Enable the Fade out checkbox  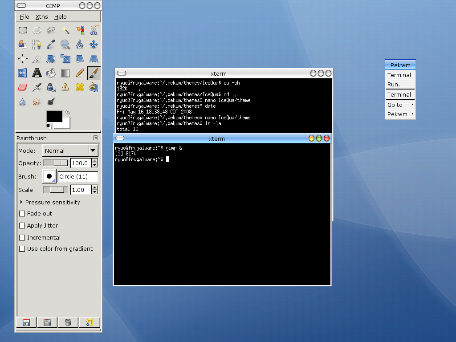pos(22,213)
